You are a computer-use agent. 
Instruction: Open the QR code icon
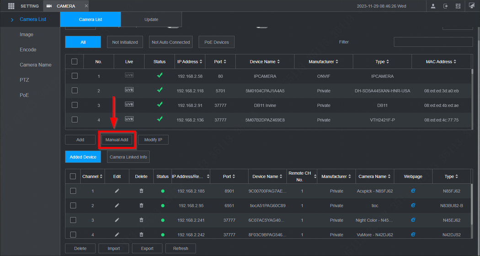[458, 6]
